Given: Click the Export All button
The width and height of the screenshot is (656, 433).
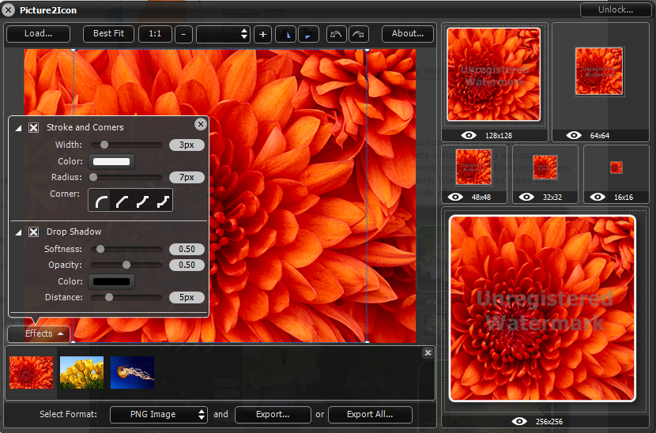Looking at the screenshot, I should pos(370,414).
